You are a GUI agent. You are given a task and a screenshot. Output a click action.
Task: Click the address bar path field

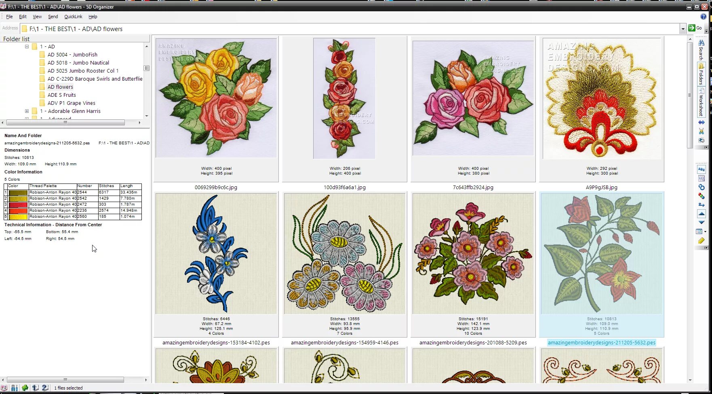point(350,29)
